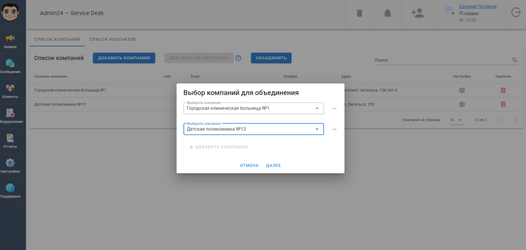Select the Список компаний tab
This screenshot has height=250, width=526.
(x=57, y=39)
